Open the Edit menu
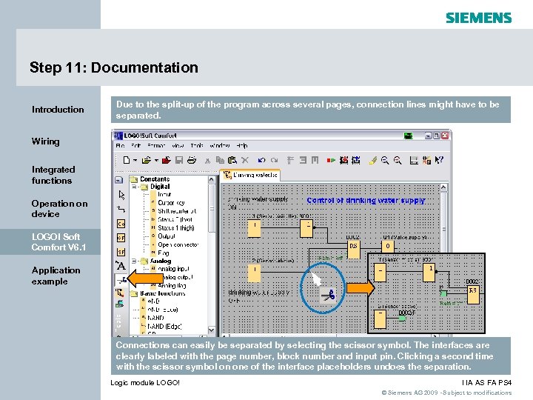This screenshot has height=400, width=533. click(135, 146)
